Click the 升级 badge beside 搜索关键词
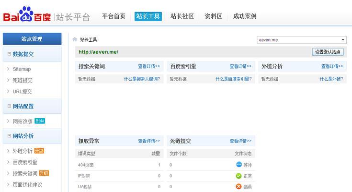This screenshot has width=352, height=192. point(44,173)
